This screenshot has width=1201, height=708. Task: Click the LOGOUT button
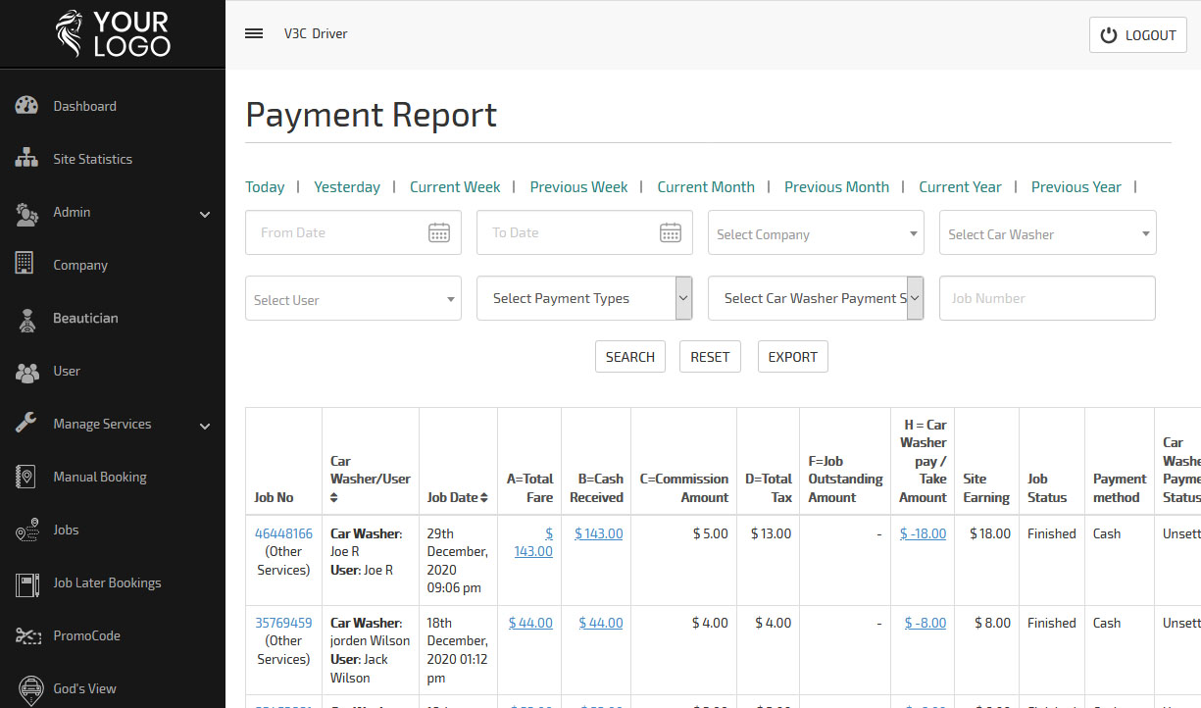pyautogui.click(x=1138, y=35)
